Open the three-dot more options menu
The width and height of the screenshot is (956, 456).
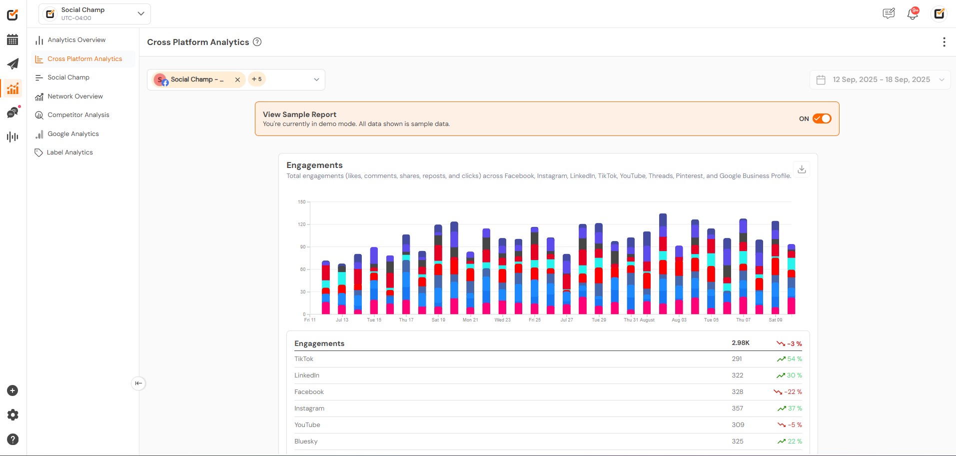(x=944, y=42)
